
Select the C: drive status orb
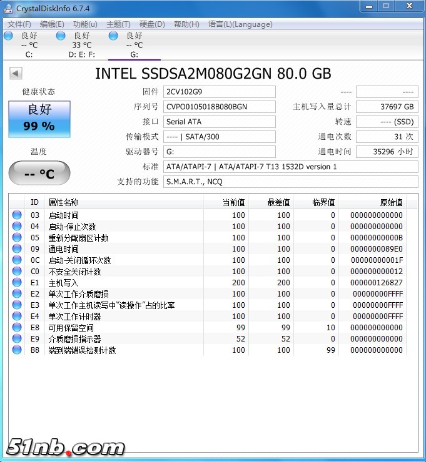pos(8,36)
